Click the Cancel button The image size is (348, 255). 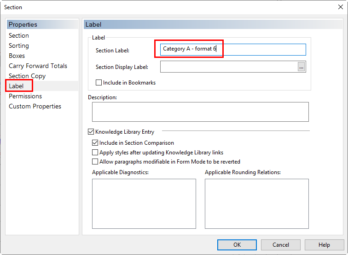(x=281, y=245)
